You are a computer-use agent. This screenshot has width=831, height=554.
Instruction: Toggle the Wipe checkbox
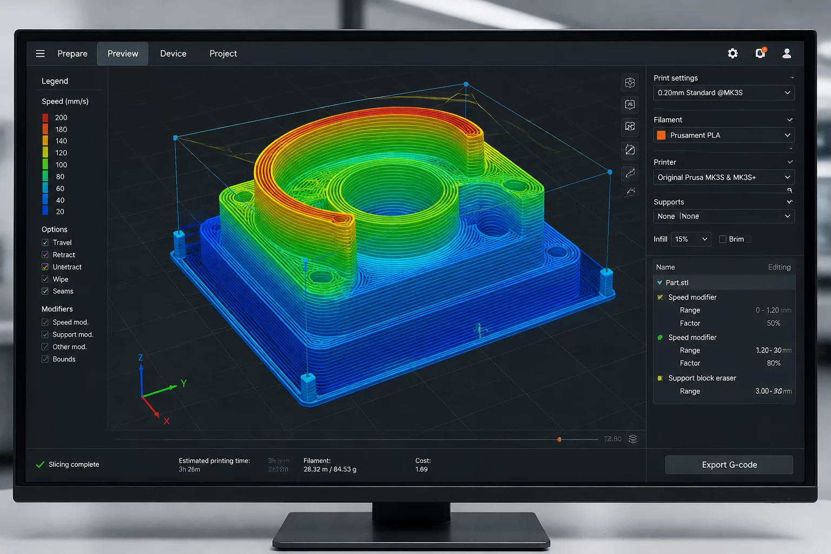(45, 279)
